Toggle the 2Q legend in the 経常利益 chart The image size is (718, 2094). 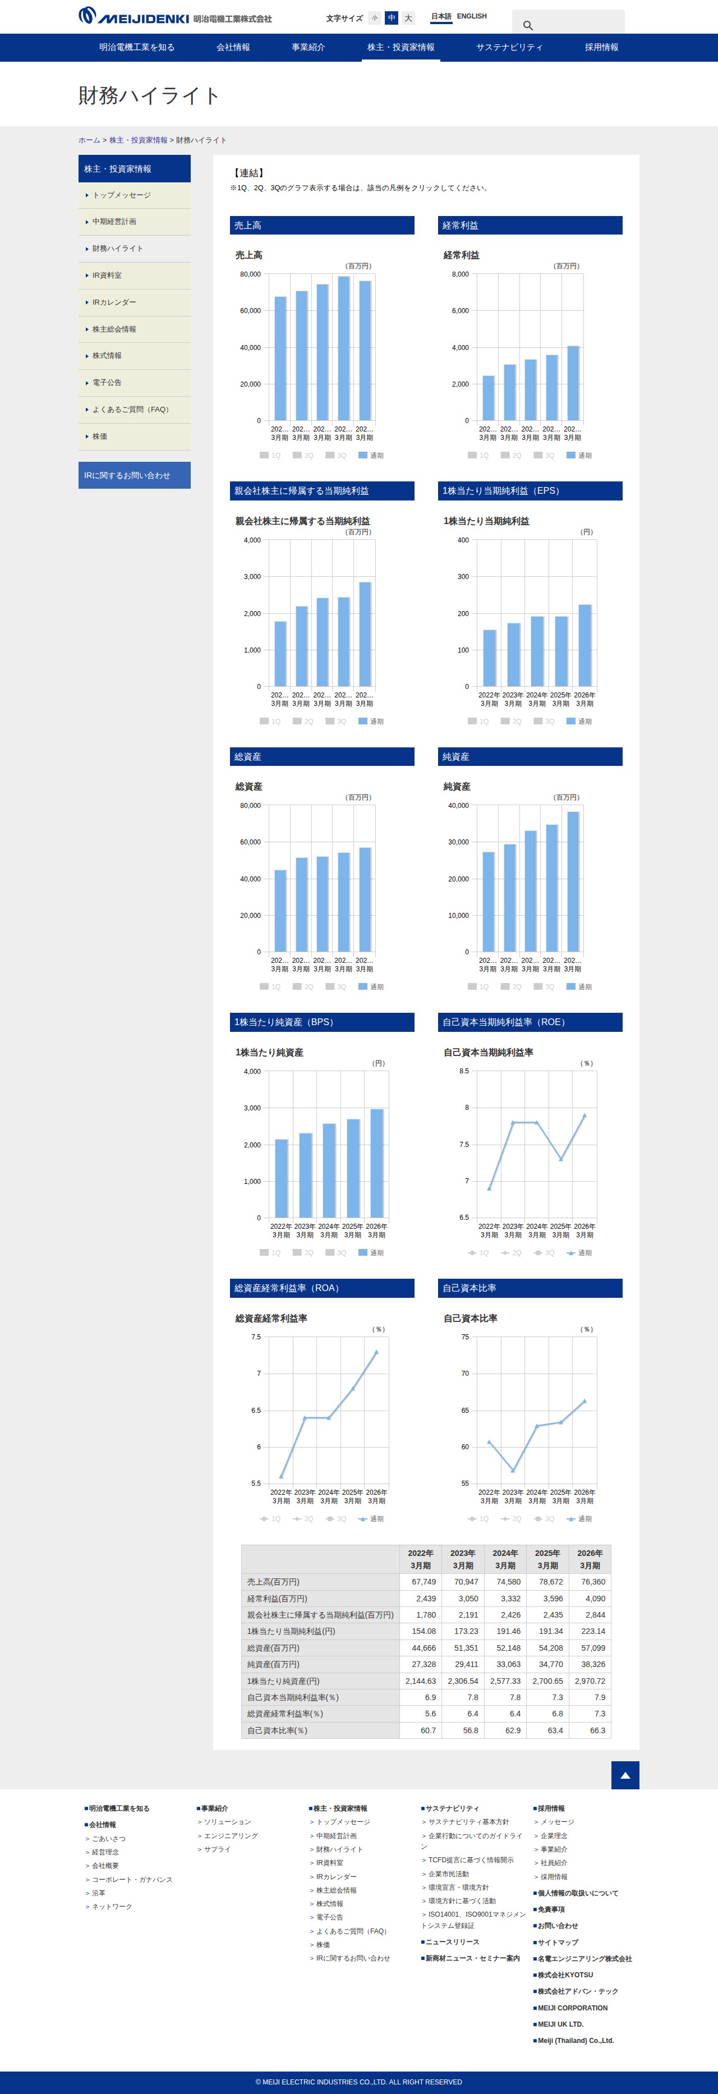[x=511, y=455]
